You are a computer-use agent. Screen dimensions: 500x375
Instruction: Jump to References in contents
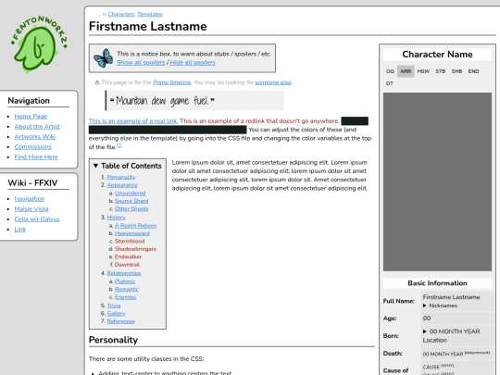click(121, 321)
